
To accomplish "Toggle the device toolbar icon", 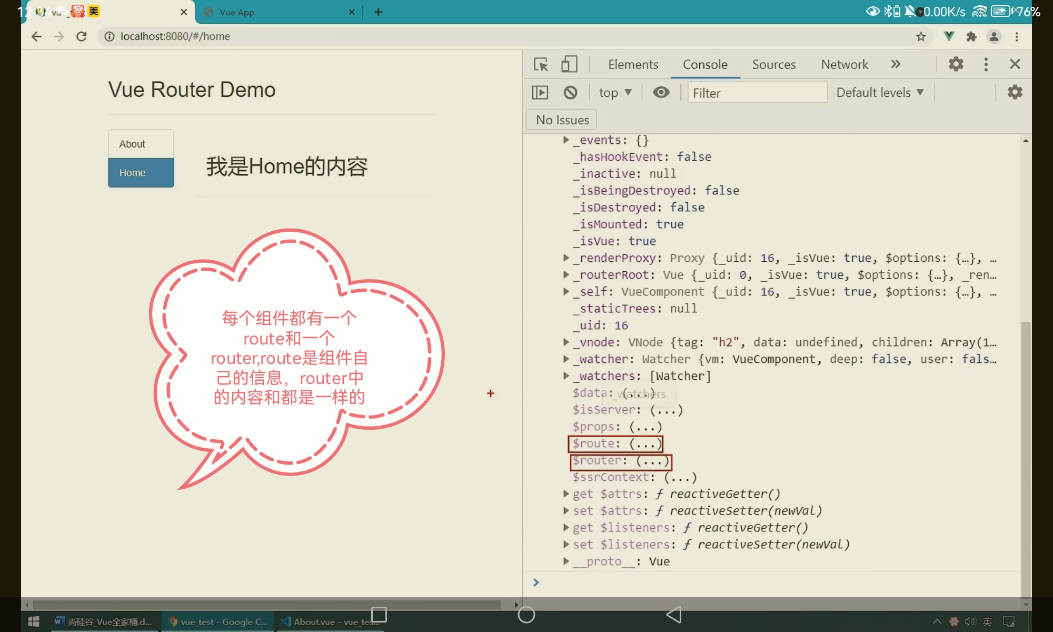I will (569, 64).
